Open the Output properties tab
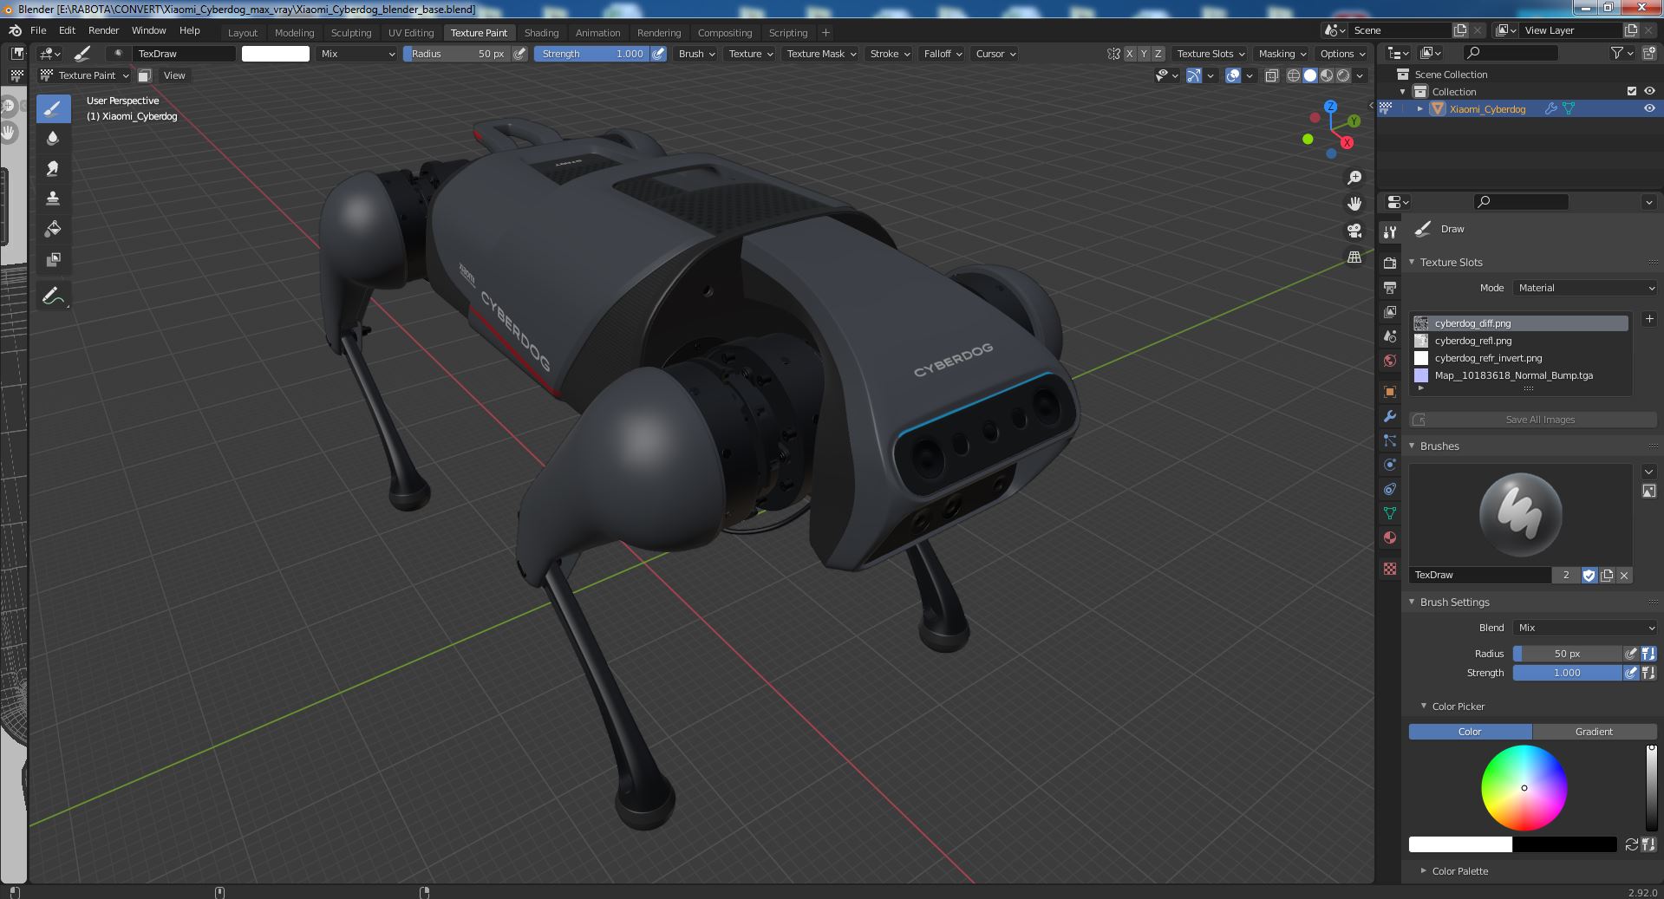The image size is (1664, 899). pos(1390,287)
